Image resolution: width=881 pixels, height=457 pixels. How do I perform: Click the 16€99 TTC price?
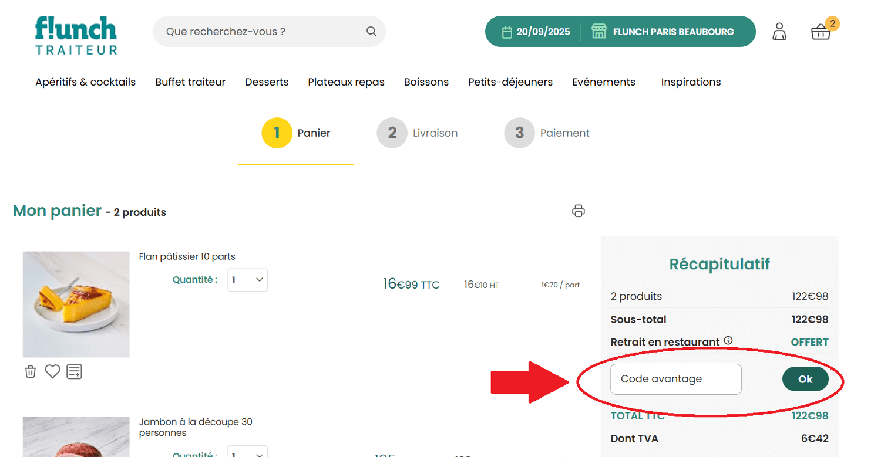pyautogui.click(x=411, y=284)
